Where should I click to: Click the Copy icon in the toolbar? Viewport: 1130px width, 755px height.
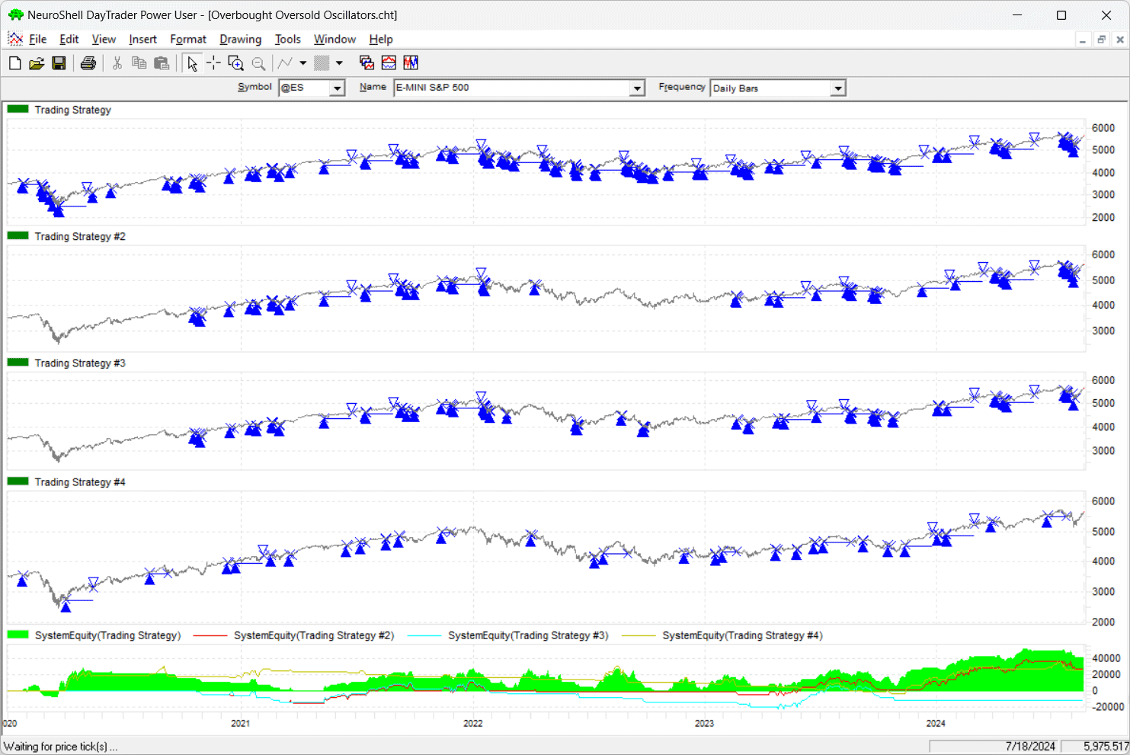(139, 63)
